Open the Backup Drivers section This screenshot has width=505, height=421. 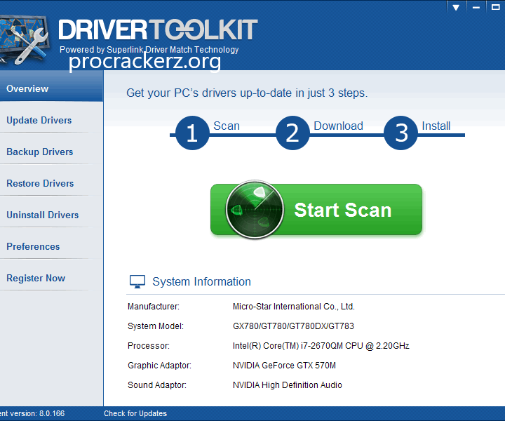pyautogui.click(x=51, y=152)
